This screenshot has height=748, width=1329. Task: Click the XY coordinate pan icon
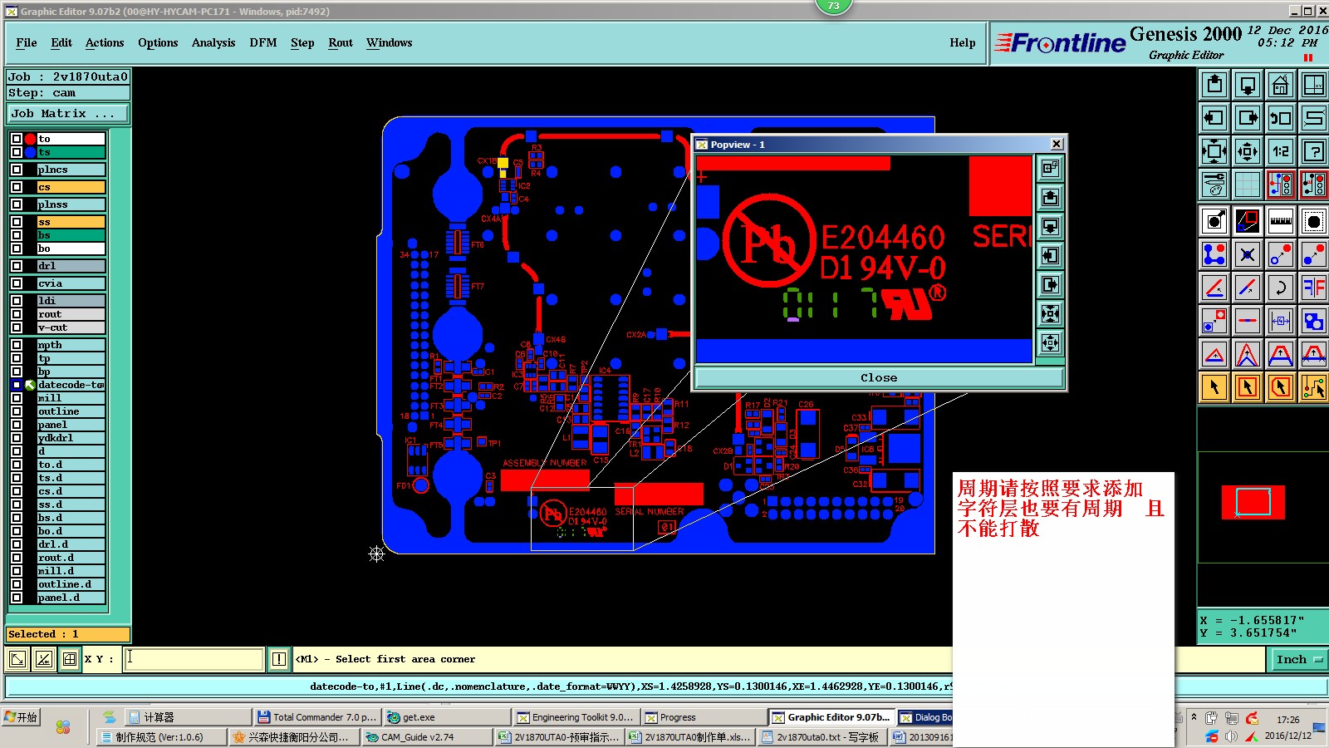click(1314, 85)
